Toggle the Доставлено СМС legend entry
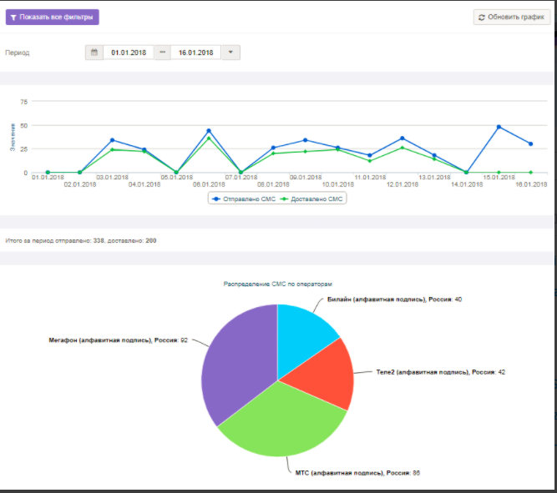The width and height of the screenshot is (557, 493). [311, 199]
